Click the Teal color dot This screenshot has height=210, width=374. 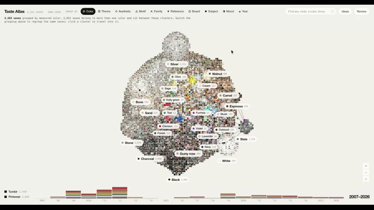(165, 113)
